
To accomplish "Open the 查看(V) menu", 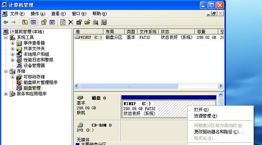I will 58,14.
